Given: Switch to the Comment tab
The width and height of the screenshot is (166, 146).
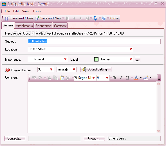Looking at the screenshot, I should (x=60, y=26).
